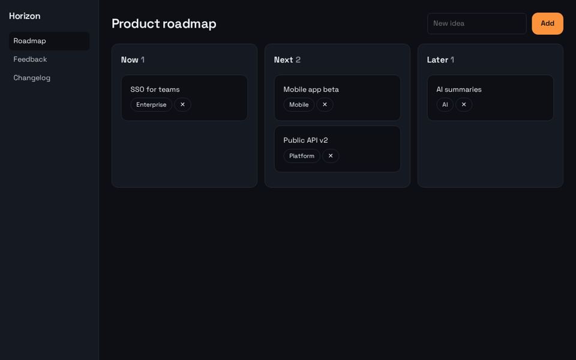This screenshot has height=360, width=576.
Task: Select the AI summaries title
Action: [x=459, y=89]
